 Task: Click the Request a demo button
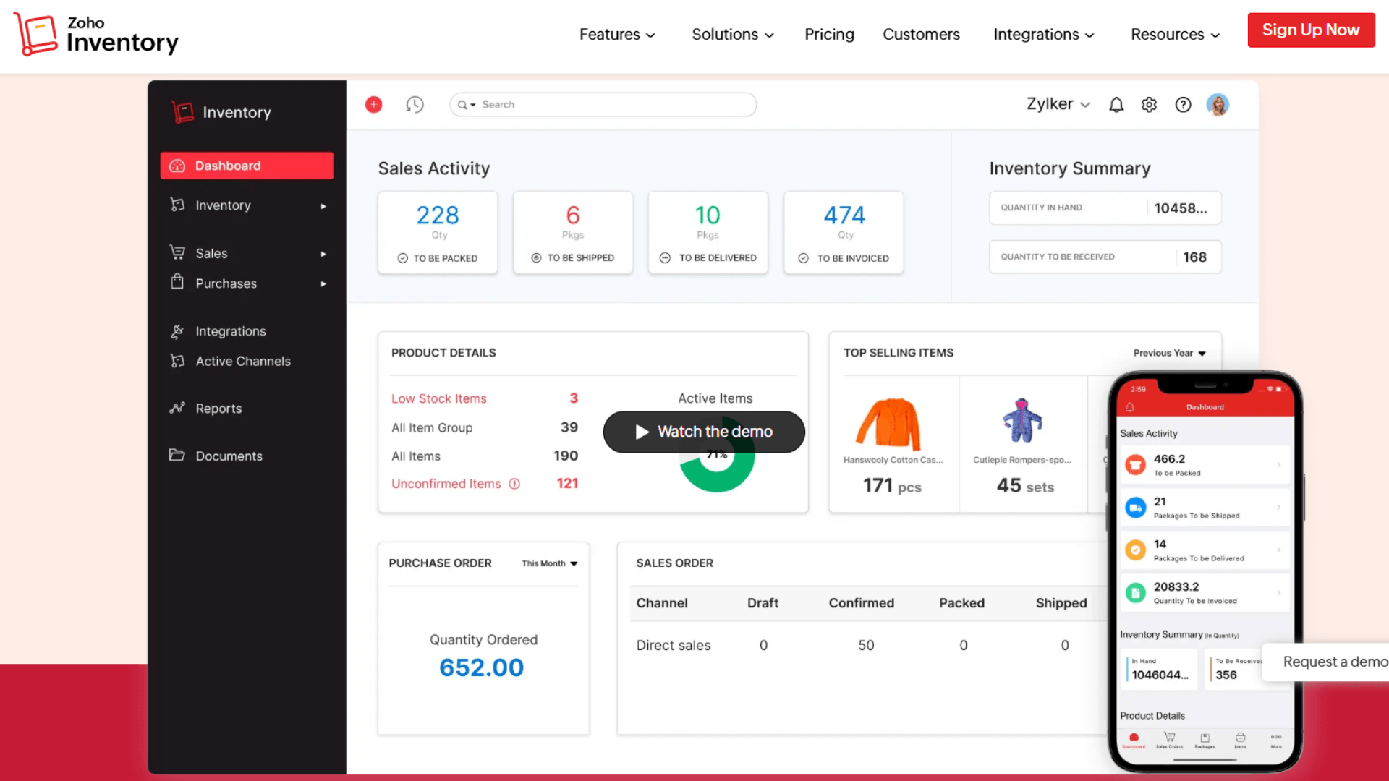click(x=1325, y=662)
